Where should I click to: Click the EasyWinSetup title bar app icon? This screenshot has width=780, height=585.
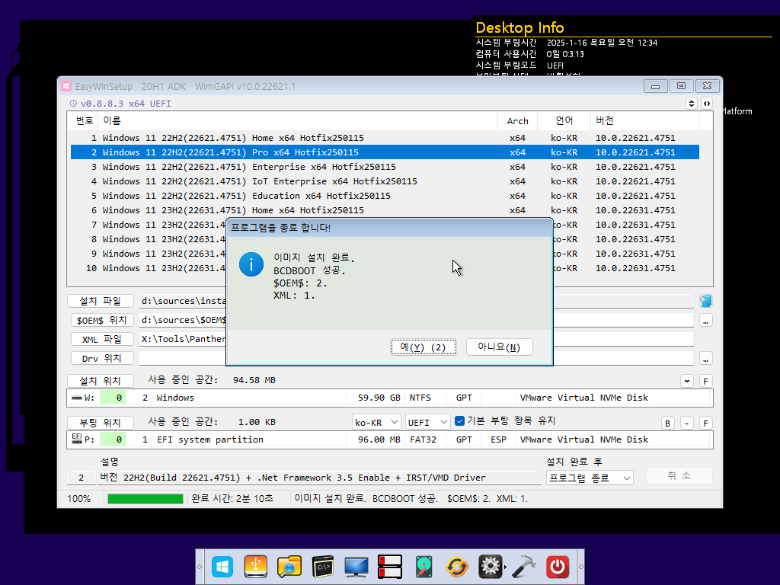point(66,87)
